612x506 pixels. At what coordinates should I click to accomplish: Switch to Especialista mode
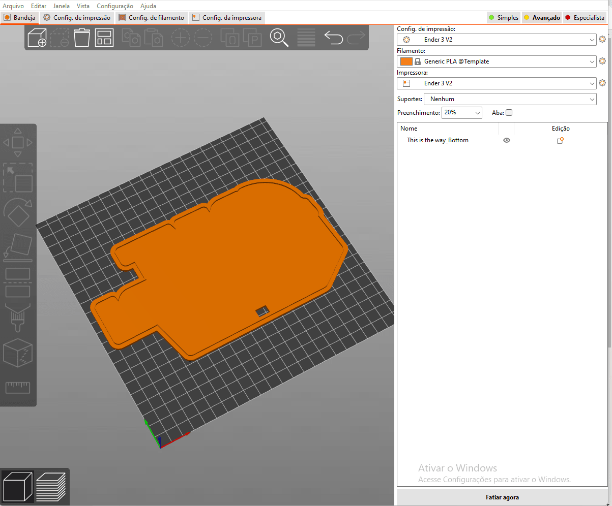pyautogui.click(x=585, y=18)
